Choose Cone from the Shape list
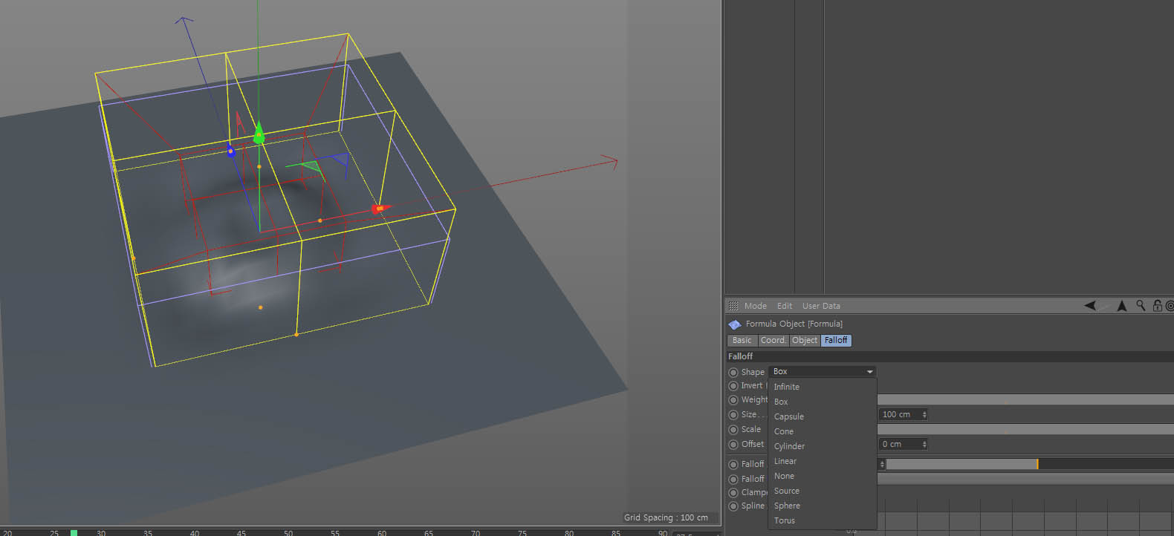This screenshot has width=1174, height=536. coord(823,431)
